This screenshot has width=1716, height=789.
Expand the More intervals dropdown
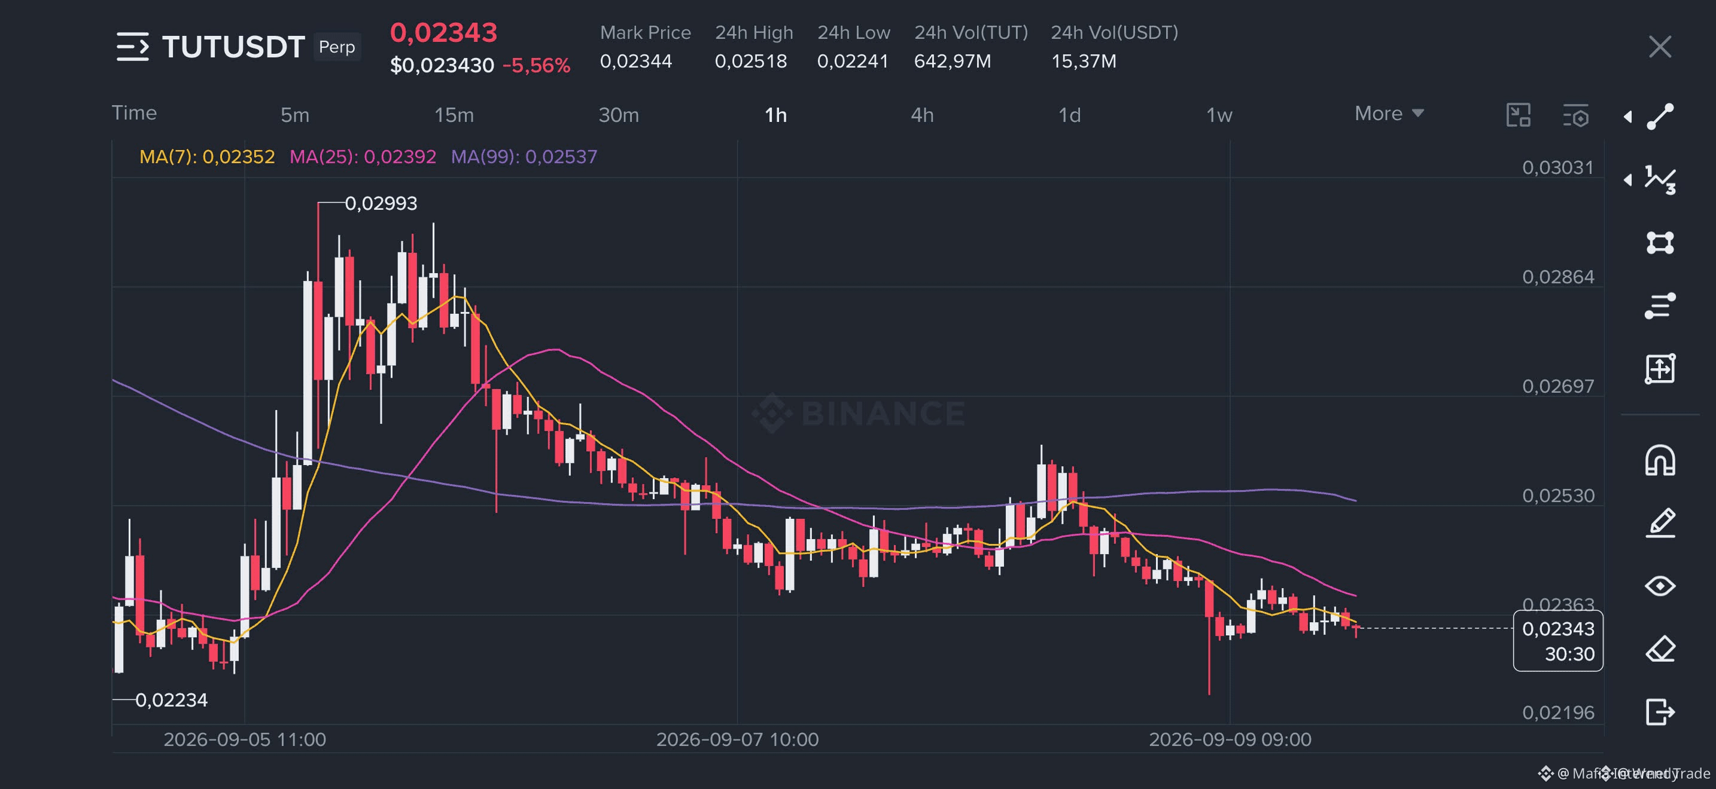click(x=1389, y=114)
